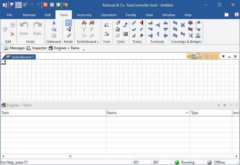Click the scissors Cut icon in Clipboard
Image resolution: width=240 pixels, height=165 pixels.
pos(54,23)
